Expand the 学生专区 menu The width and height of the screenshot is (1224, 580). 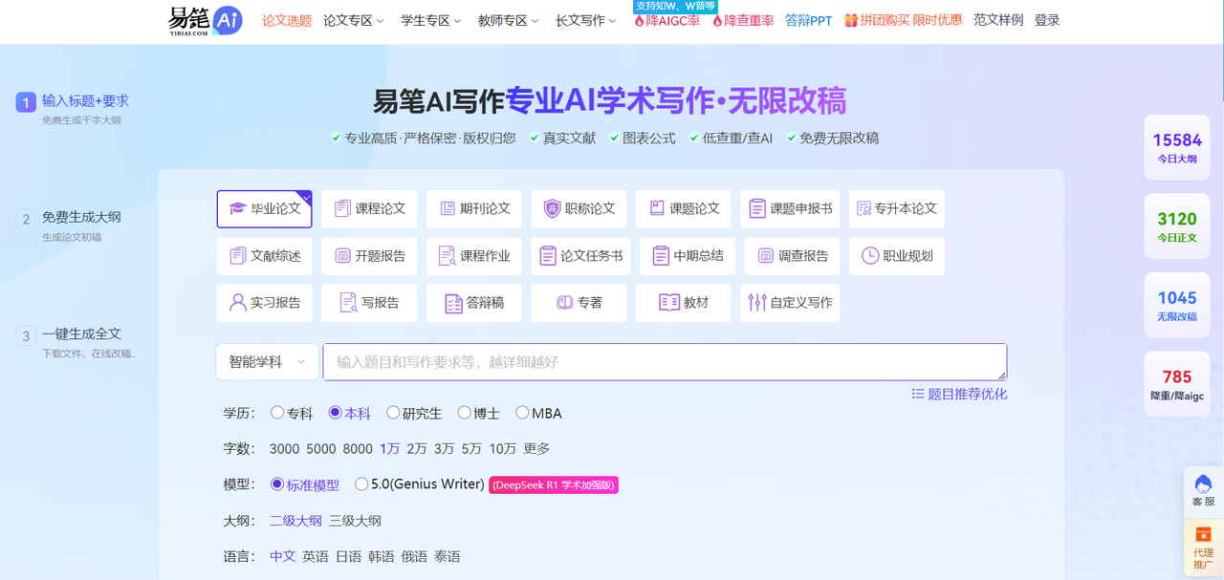[431, 20]
